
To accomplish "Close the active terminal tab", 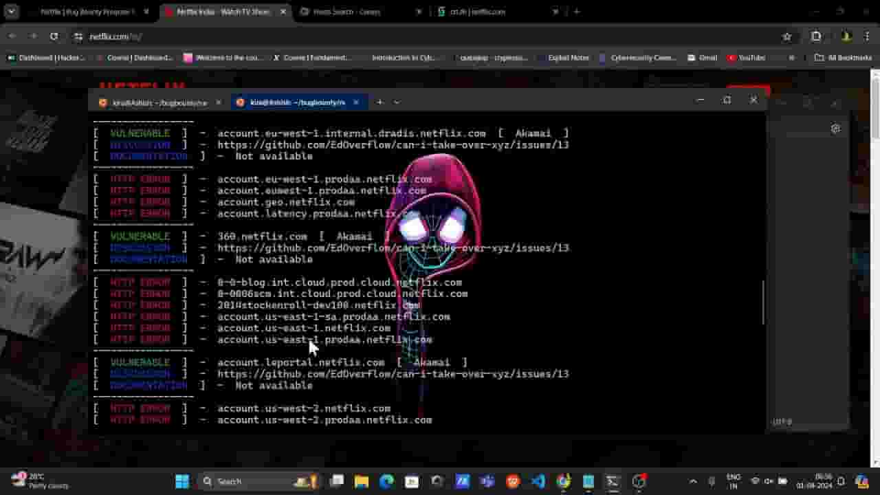I will (355, 102).
